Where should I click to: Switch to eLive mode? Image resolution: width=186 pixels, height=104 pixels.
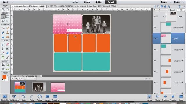click(75, 2)
